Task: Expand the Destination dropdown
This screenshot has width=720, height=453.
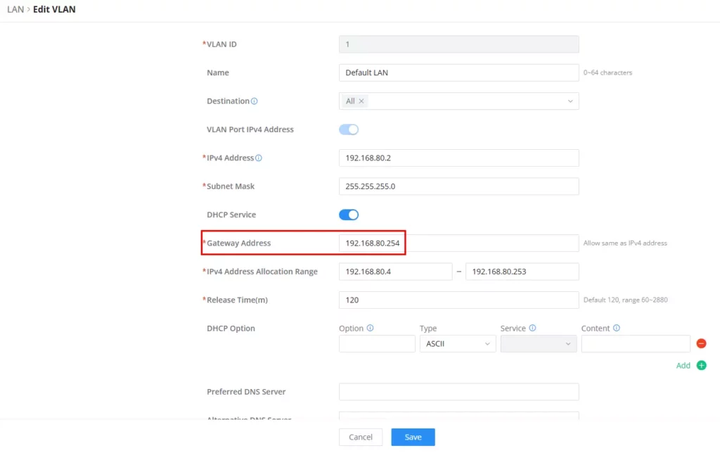Action: [570, 101]
